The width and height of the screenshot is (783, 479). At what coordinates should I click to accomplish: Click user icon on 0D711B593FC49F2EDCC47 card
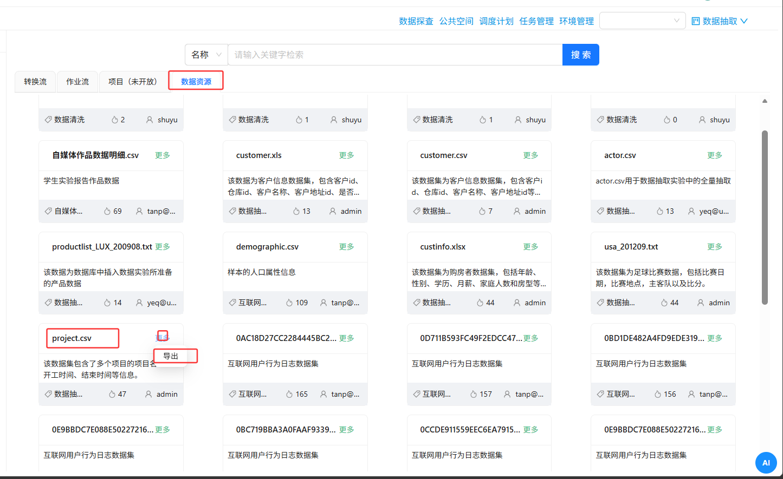(x=507, y=394)
